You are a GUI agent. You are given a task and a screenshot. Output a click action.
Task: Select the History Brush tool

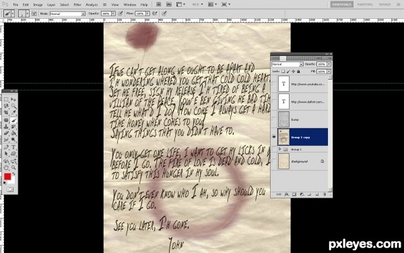(13, 127)
